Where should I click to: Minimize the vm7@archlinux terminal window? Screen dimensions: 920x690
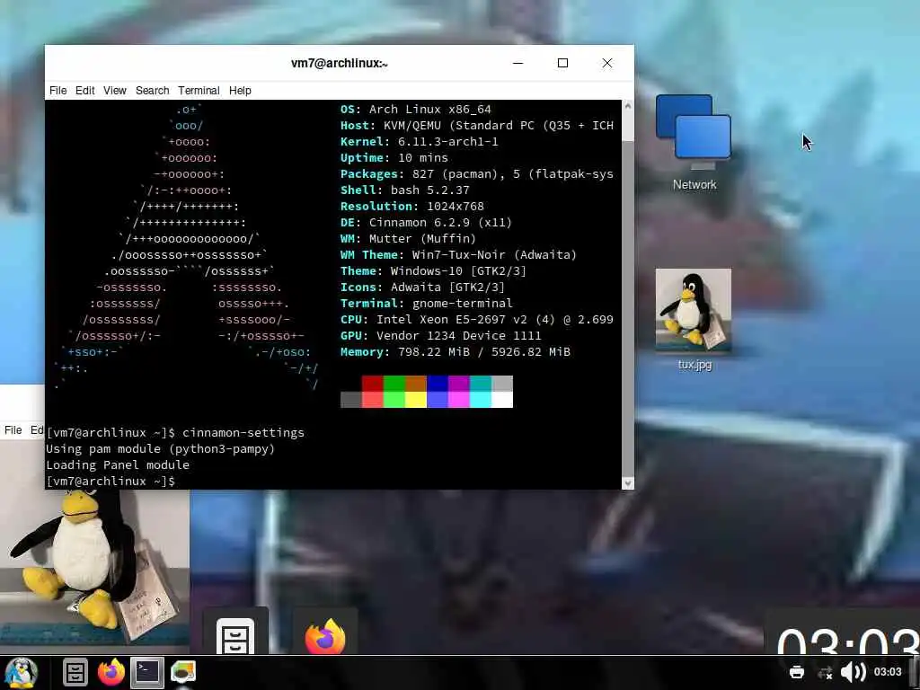(517, 63)
